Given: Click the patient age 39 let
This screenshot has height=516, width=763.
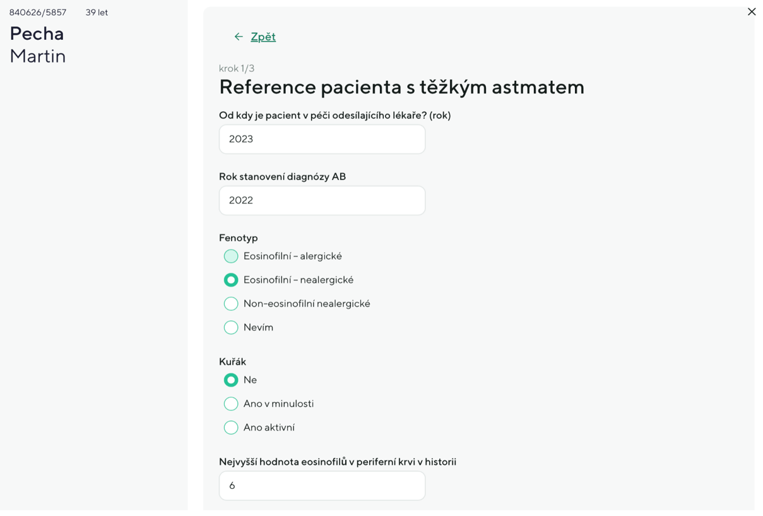Looking at the screenshot, I should click(97, 13).
